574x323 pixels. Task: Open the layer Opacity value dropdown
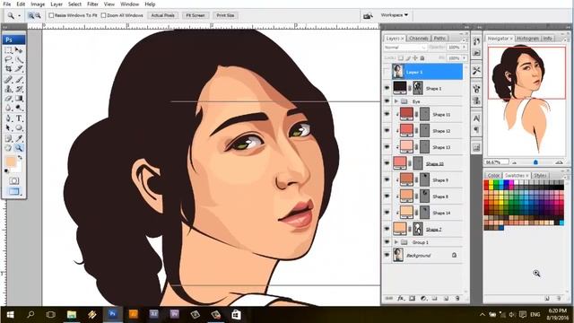(465, 48)
